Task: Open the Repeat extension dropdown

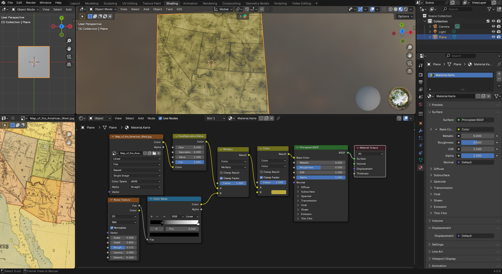Action: point(136,170)
